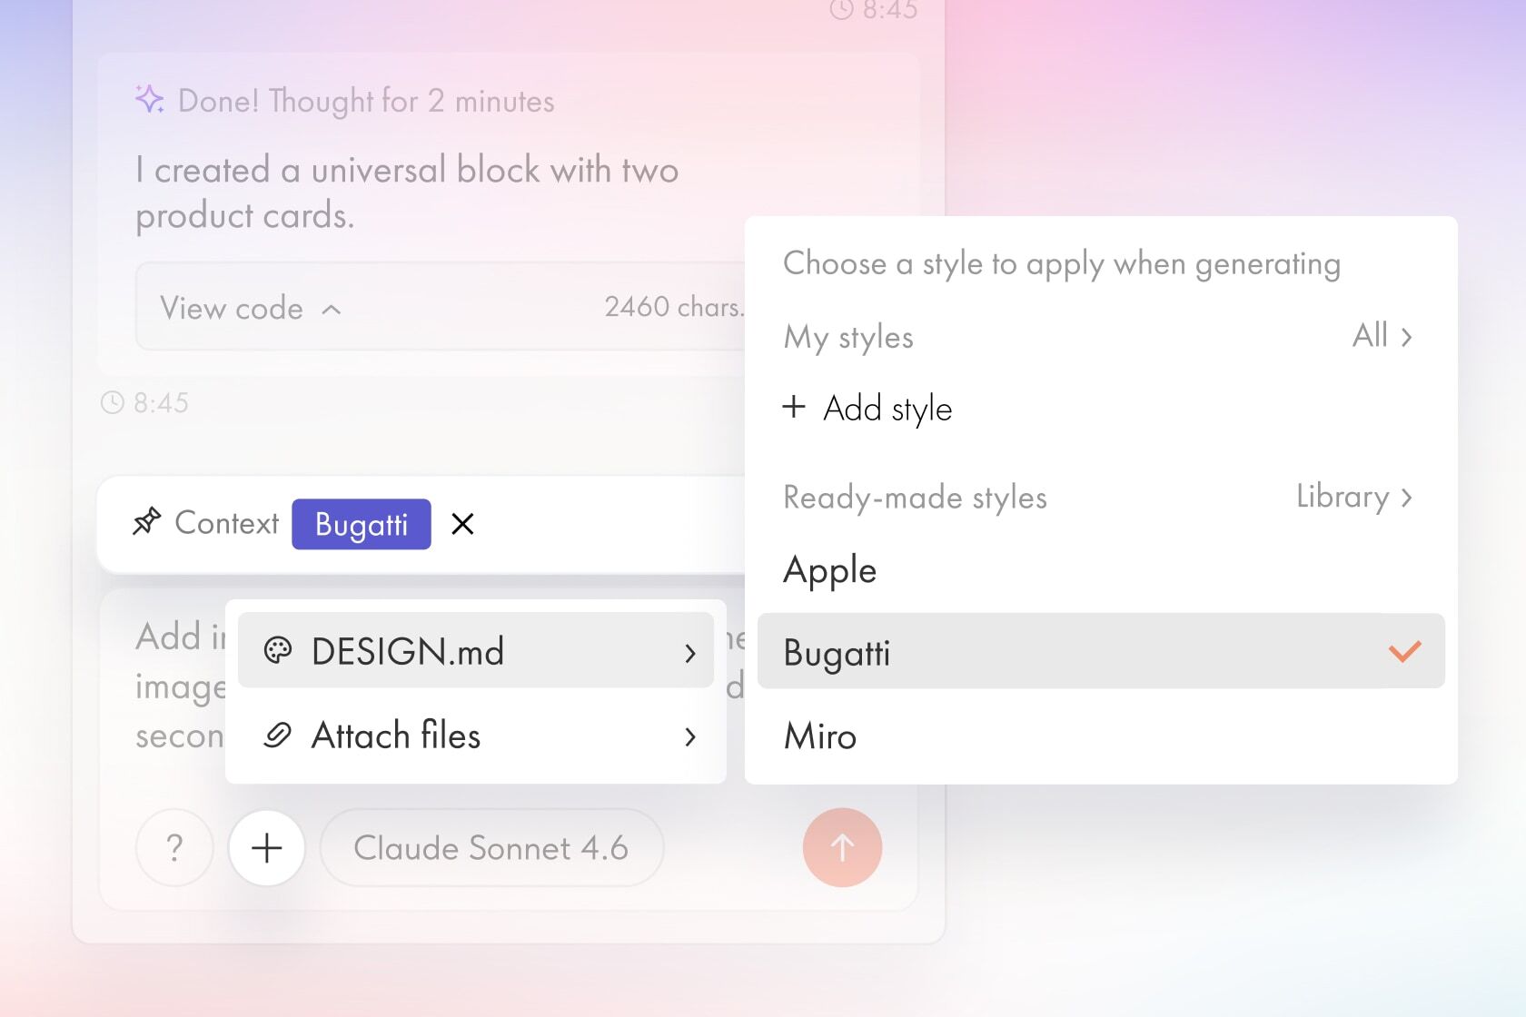Screen dimensions: 1526x1017
Task: Click the Ready-made styles heading
Action: click(915, 498)
